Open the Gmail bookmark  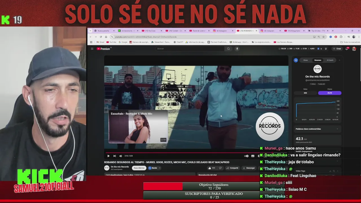(x=100, y=42)
